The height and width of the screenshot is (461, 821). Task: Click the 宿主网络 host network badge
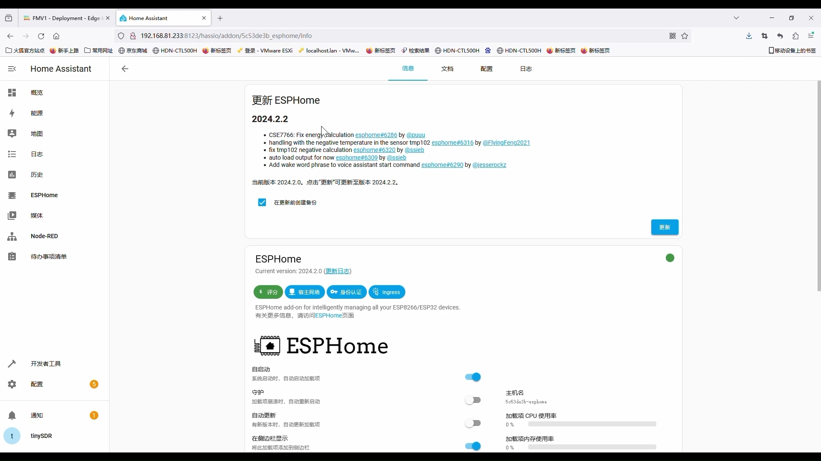click(305, 292)
